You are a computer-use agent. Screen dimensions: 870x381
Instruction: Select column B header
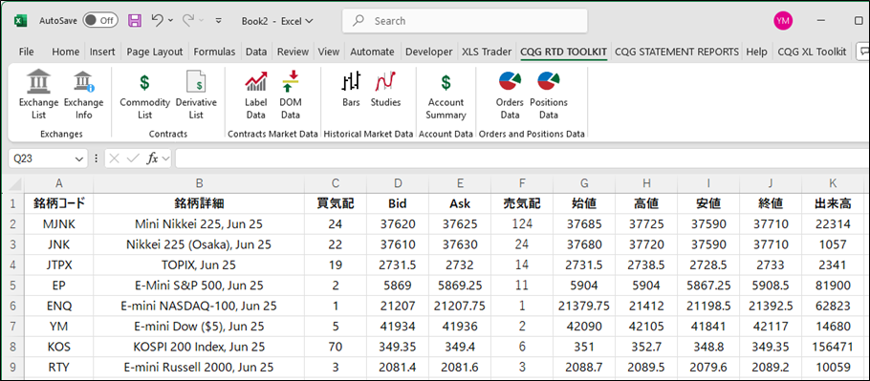pyautogui.click(x=199, y=184)
